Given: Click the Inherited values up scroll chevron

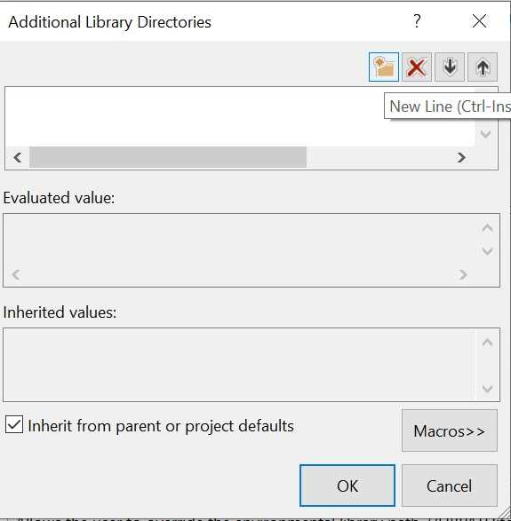Looking at the screenshot, I should (487, 343).
